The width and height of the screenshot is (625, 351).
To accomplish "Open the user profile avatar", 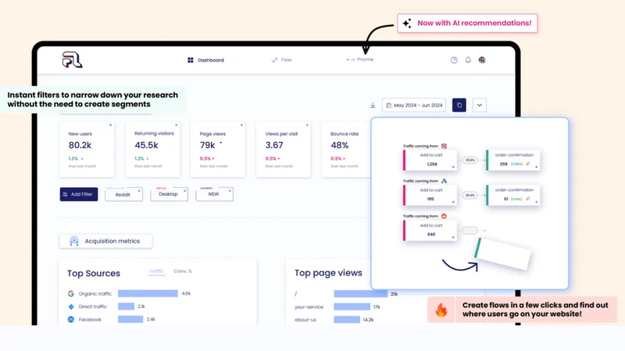I will click(482, 60).
